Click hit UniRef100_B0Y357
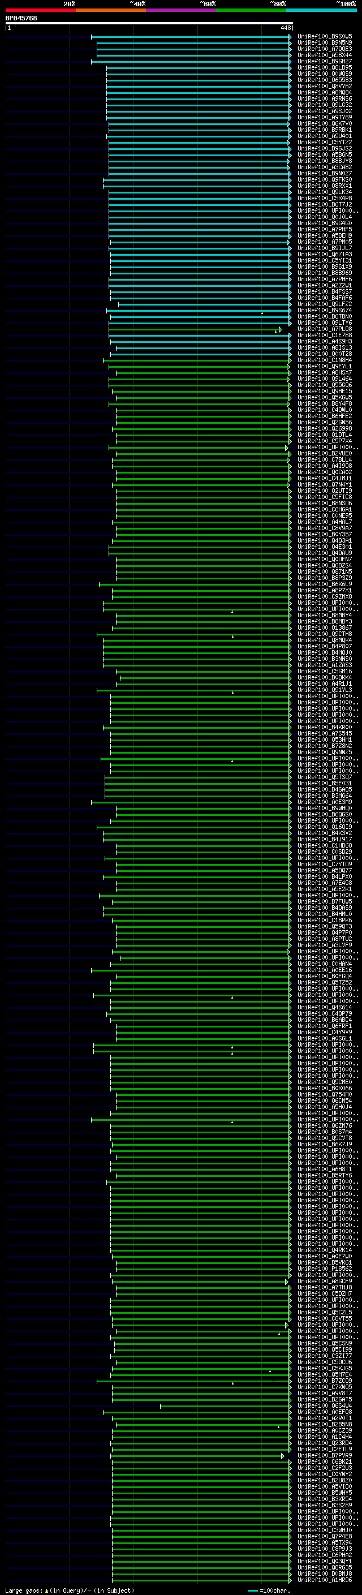 pyautogui.click(x=324, y=534)
